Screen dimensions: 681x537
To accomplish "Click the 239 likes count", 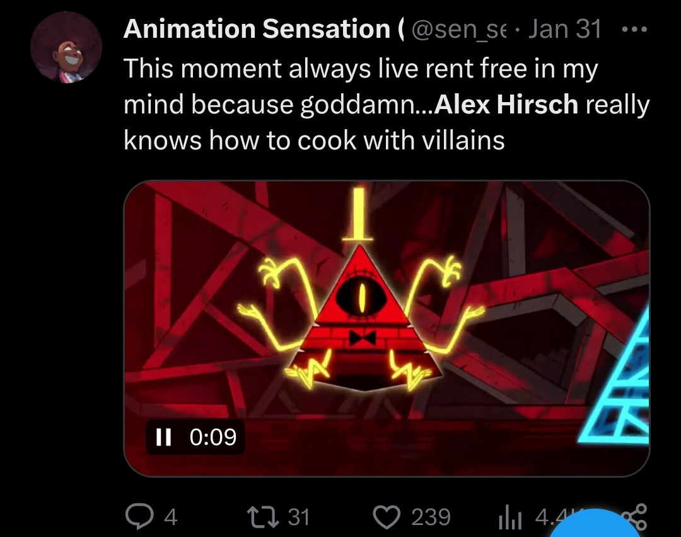I will coord(431,517).
